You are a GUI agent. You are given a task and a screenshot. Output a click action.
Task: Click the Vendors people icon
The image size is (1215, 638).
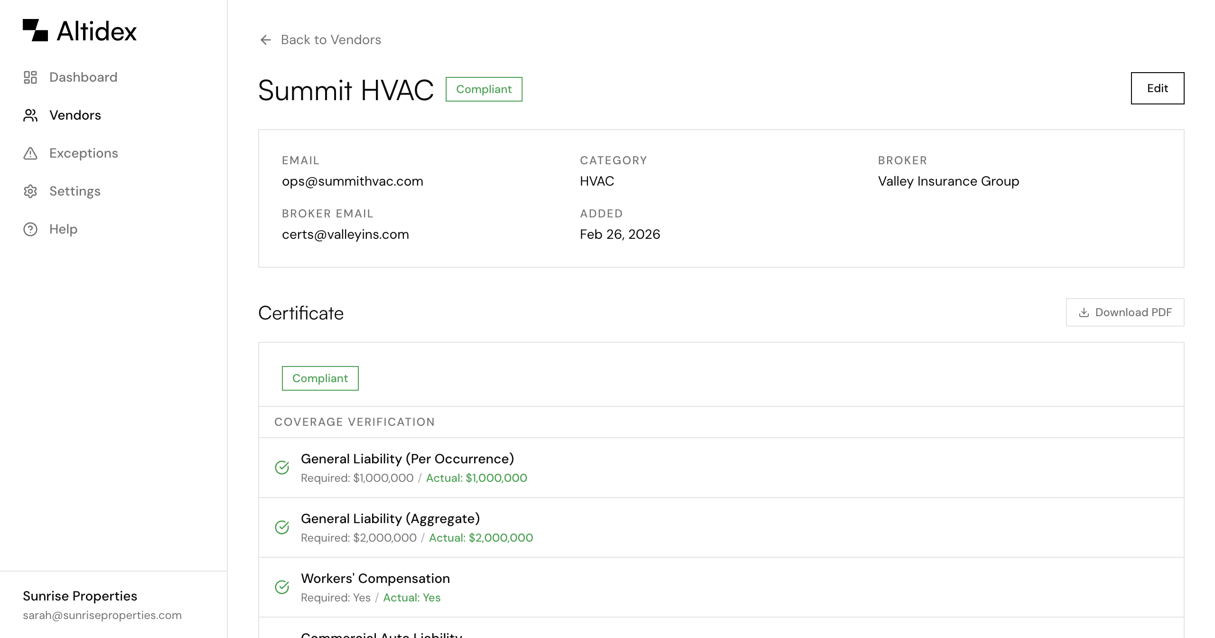click(30, 115)
